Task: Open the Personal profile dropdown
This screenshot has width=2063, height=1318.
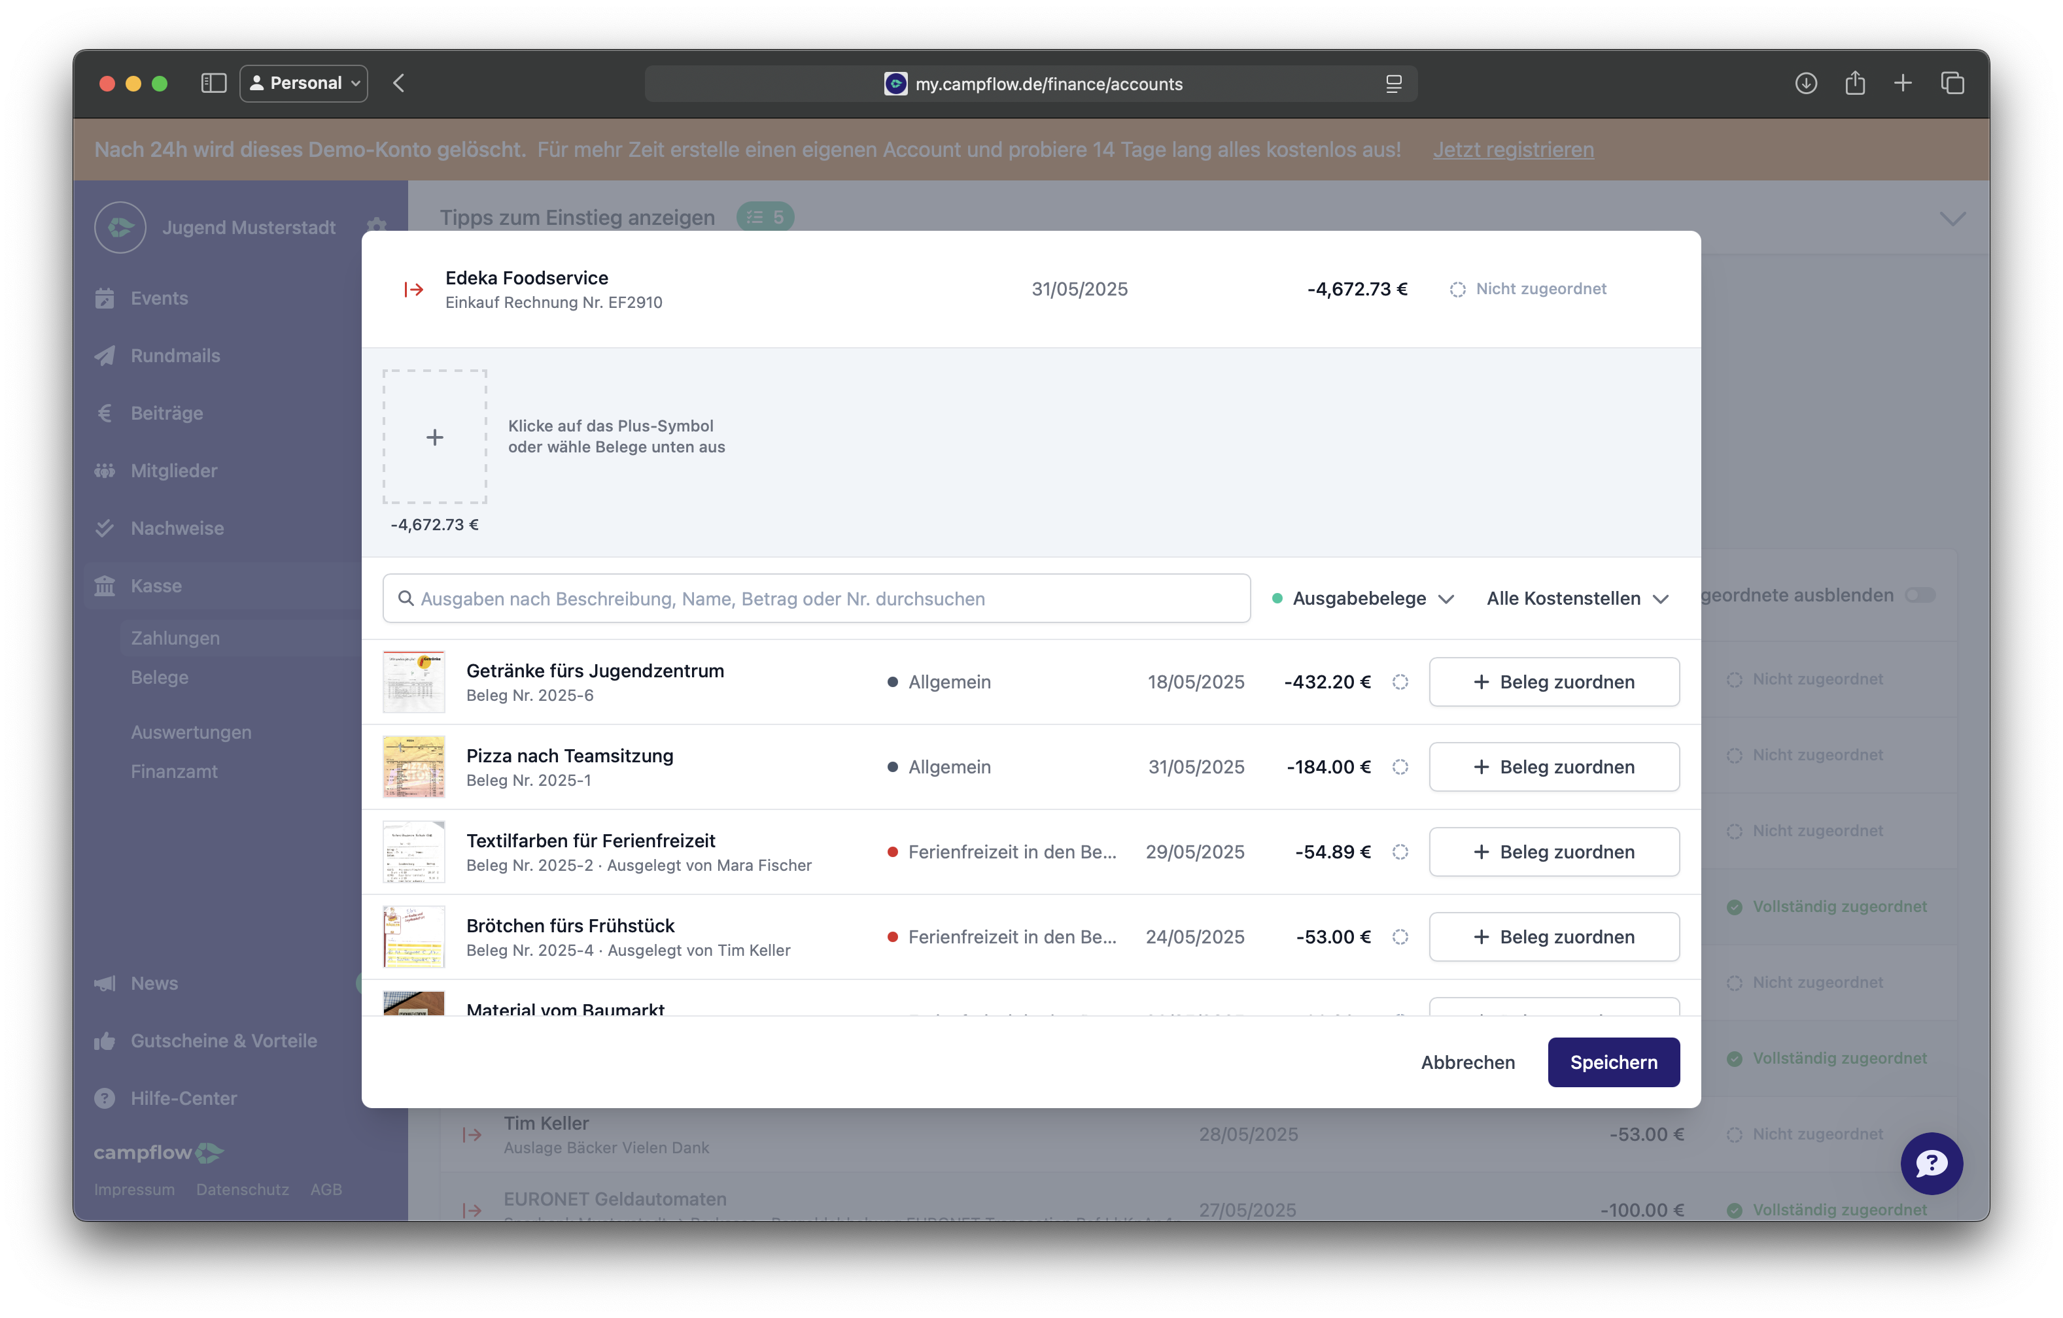Action: click(304, 83)
